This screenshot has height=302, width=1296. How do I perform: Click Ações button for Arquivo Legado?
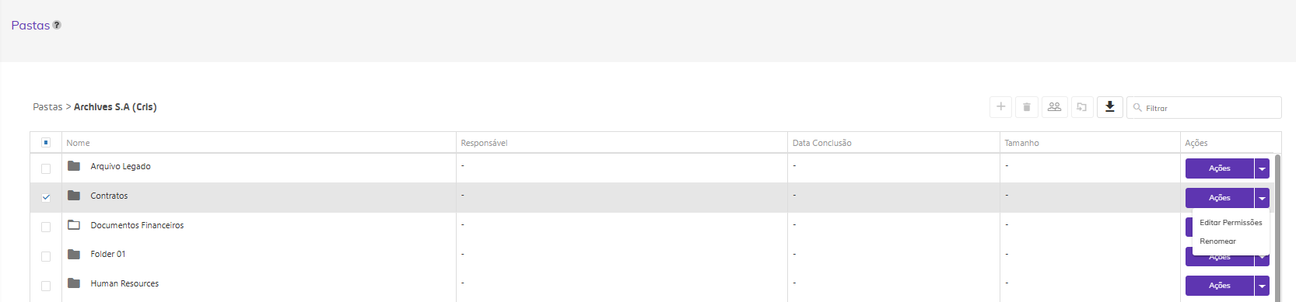1219,168
